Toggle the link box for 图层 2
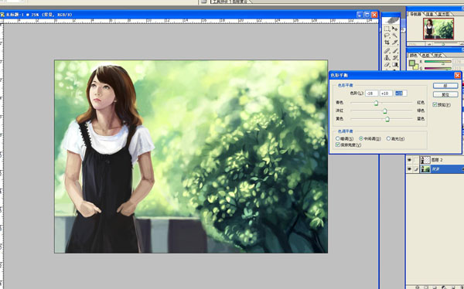This screenshot has height=289, width=464. [x=416, y=160]
